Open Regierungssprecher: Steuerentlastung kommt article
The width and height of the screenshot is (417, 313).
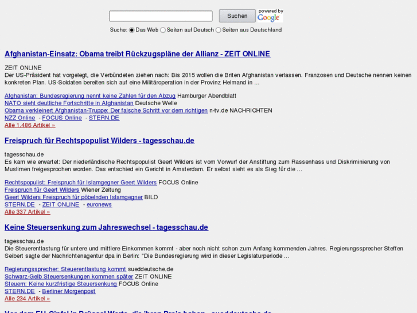point(65,269)
